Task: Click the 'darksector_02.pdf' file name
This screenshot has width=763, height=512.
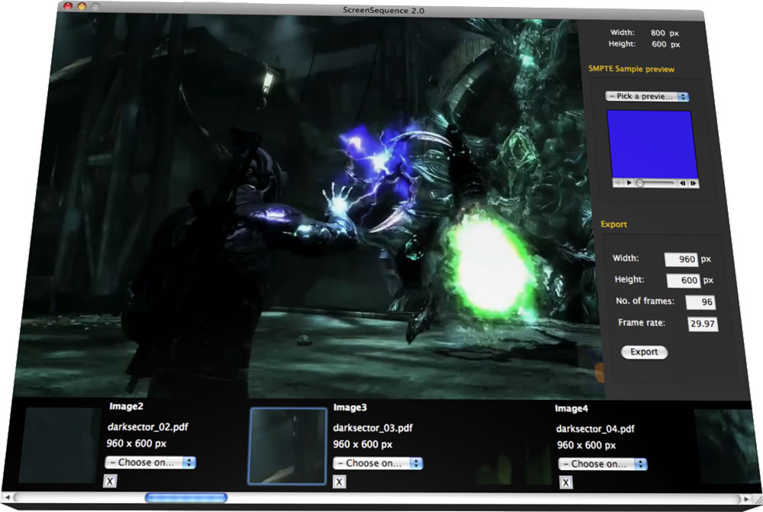Action: 148,427
